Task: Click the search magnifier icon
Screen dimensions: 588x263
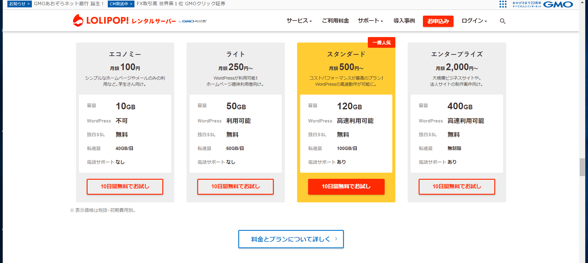Action: tap(503, 21)
